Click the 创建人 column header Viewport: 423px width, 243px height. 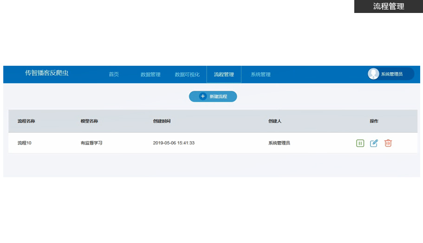pos(275,121)
